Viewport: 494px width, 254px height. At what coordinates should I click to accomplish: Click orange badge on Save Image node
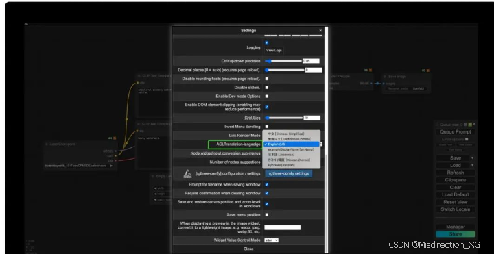coord(428,71)
